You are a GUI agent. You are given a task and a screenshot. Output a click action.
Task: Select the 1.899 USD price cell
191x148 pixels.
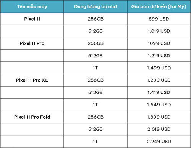(159, 117)
